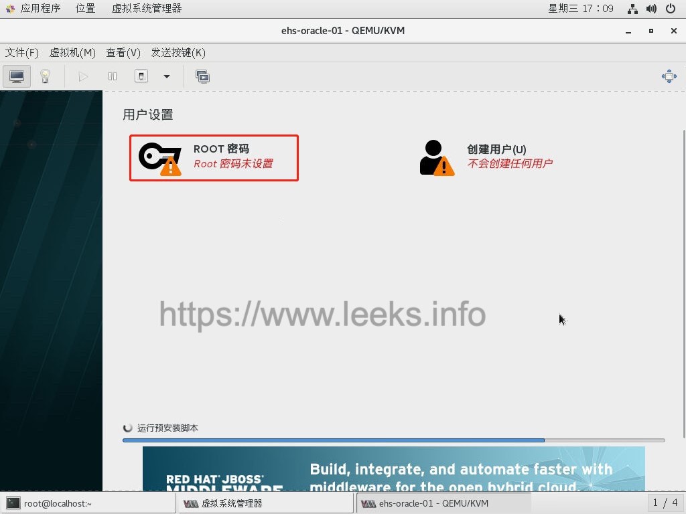This screenshot has width=686, height=514.
Task: Open the 创建用户(U) setting
Action: (x=486, y=157)
